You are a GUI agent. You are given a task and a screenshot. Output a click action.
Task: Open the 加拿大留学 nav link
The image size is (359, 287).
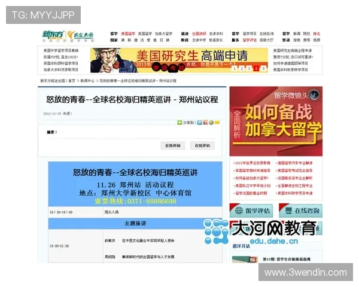click(163, 33)
